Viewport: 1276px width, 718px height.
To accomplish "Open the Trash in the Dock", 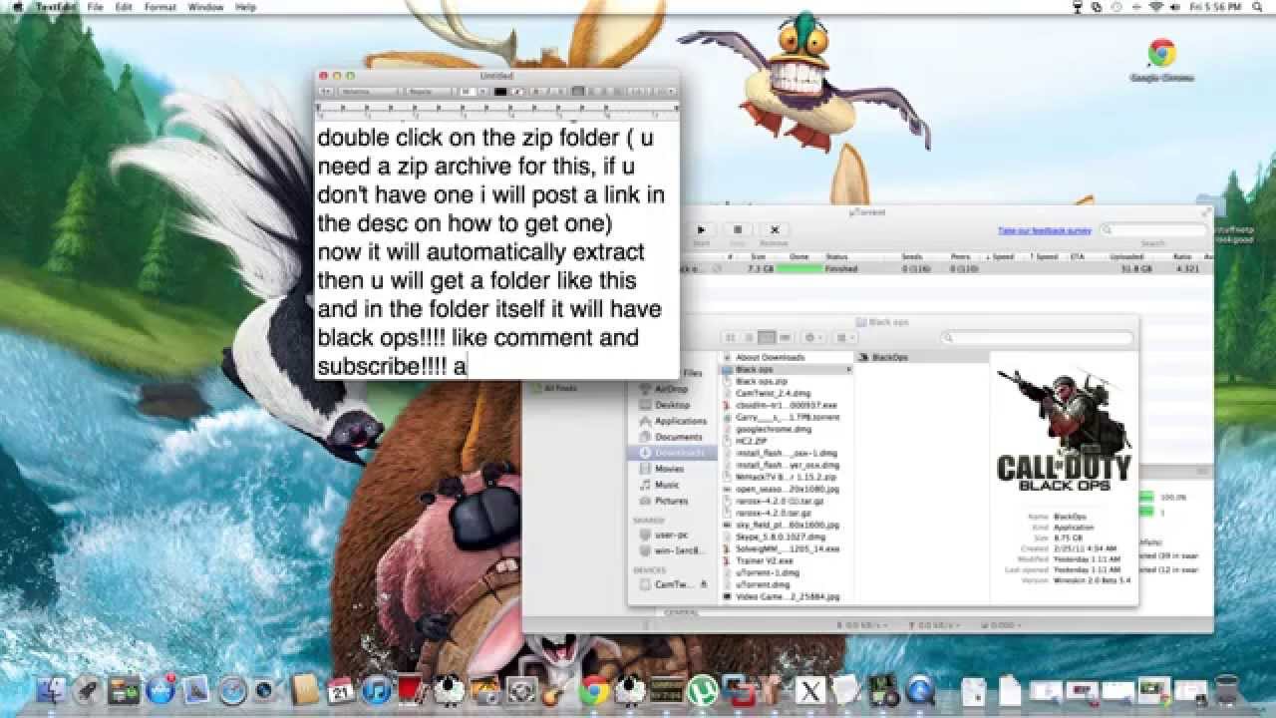I will coord(1227,690).
